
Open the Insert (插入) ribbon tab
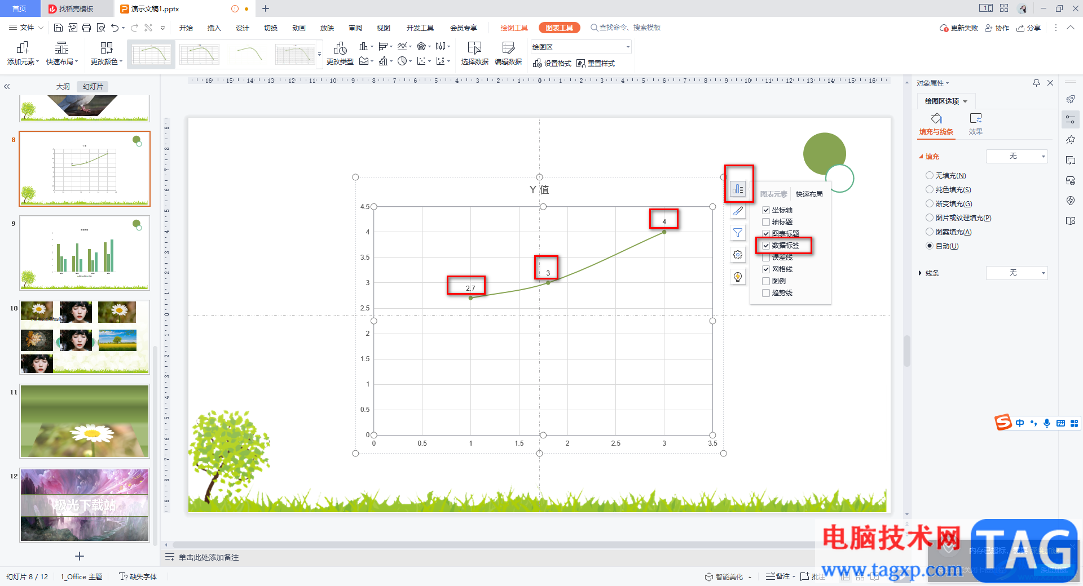(214, 28)
